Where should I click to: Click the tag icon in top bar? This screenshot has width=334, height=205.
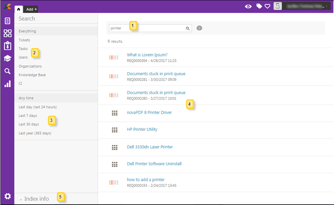[259, 7]
